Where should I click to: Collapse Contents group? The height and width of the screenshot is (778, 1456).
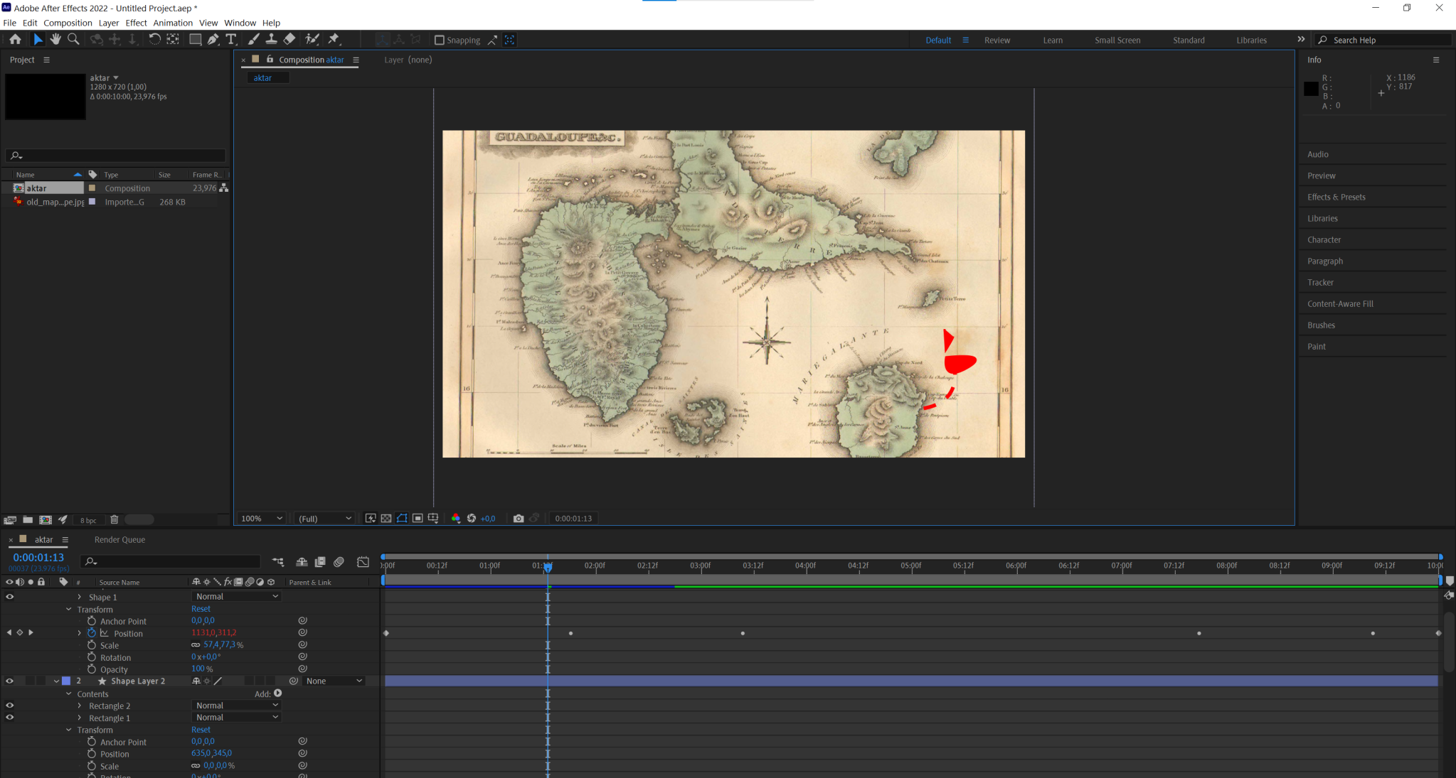68,694
